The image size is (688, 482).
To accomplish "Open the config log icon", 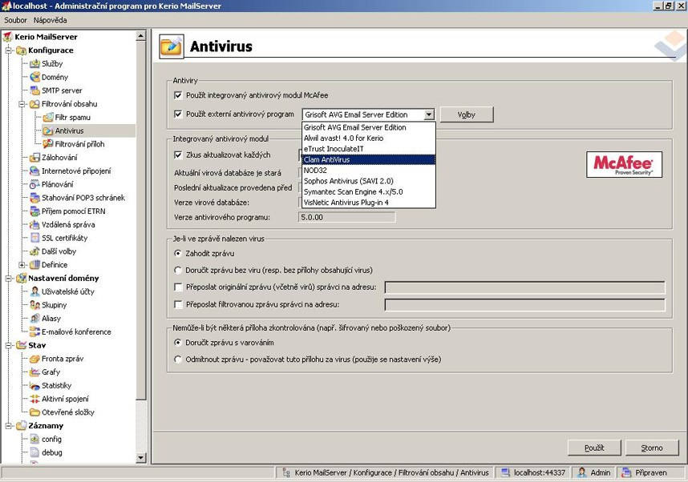I will tap(34, 439).
